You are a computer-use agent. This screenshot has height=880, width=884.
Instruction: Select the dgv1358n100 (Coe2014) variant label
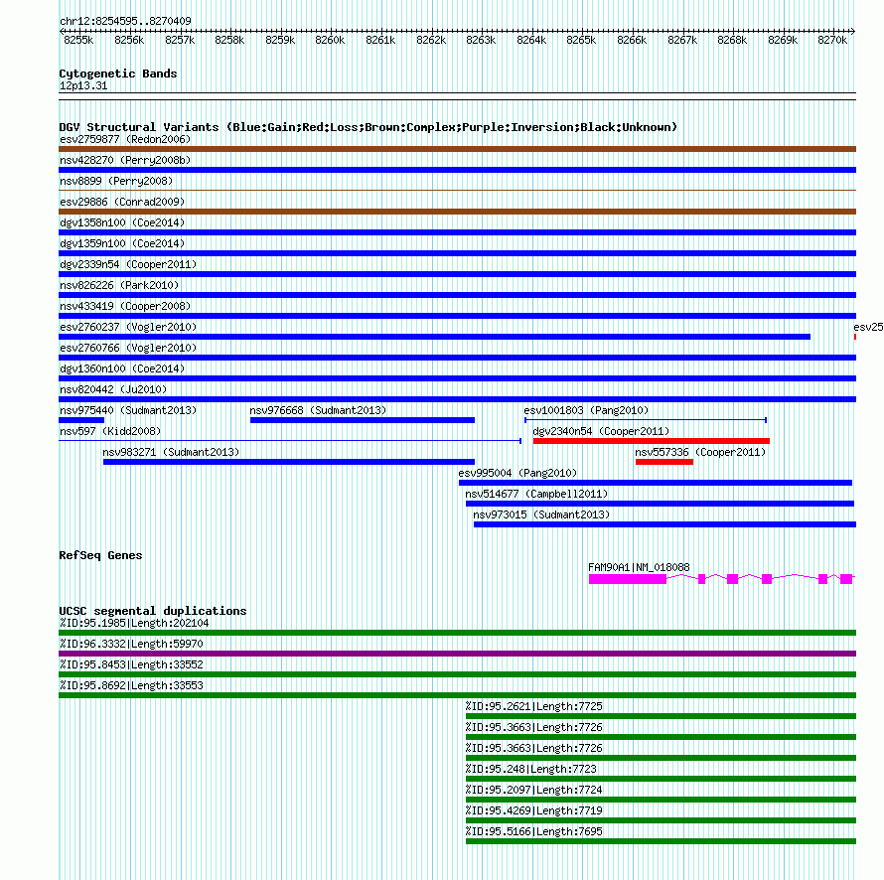[x=122, y=222]
